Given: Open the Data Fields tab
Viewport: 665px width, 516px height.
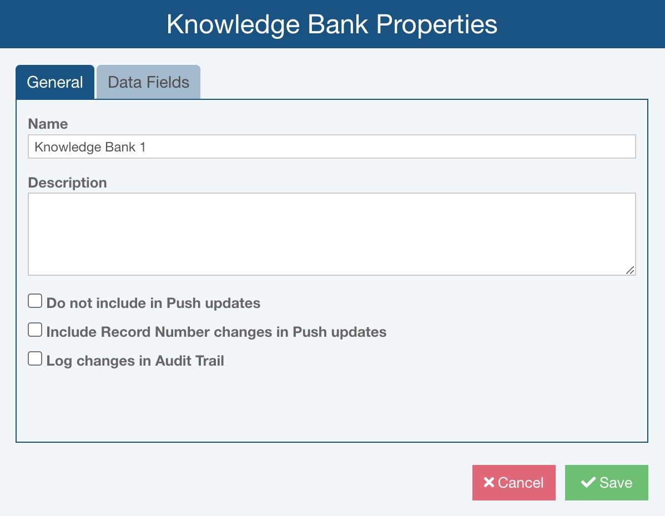Looking at the screenshot, I should (x=148, y=82).
